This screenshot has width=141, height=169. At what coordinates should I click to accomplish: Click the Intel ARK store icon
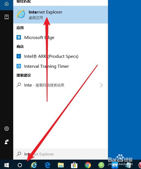coord(19,56)
